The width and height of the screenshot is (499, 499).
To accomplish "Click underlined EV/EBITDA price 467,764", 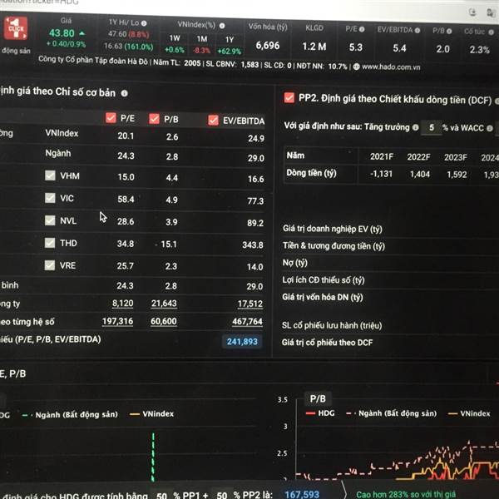I will [x=247, y=322].
